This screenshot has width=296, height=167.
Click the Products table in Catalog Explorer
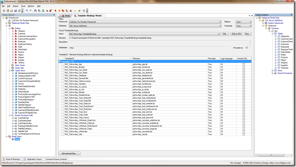284,57
